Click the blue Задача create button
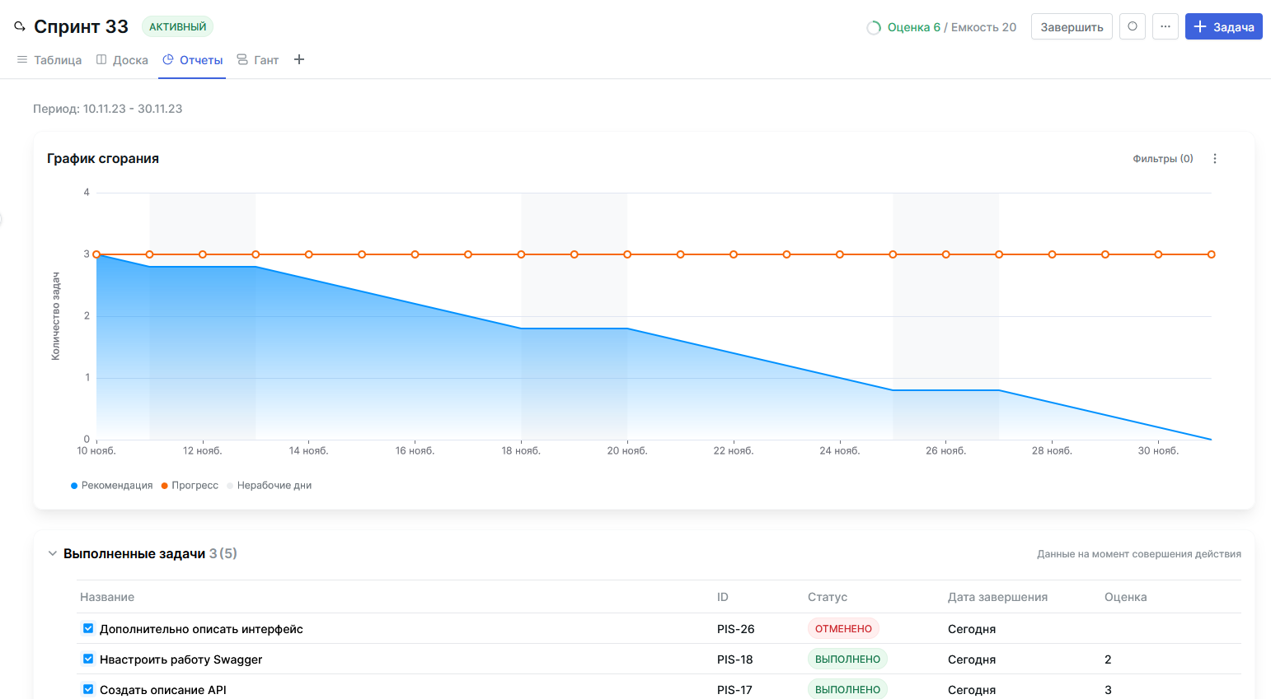 coord(1223,27)
